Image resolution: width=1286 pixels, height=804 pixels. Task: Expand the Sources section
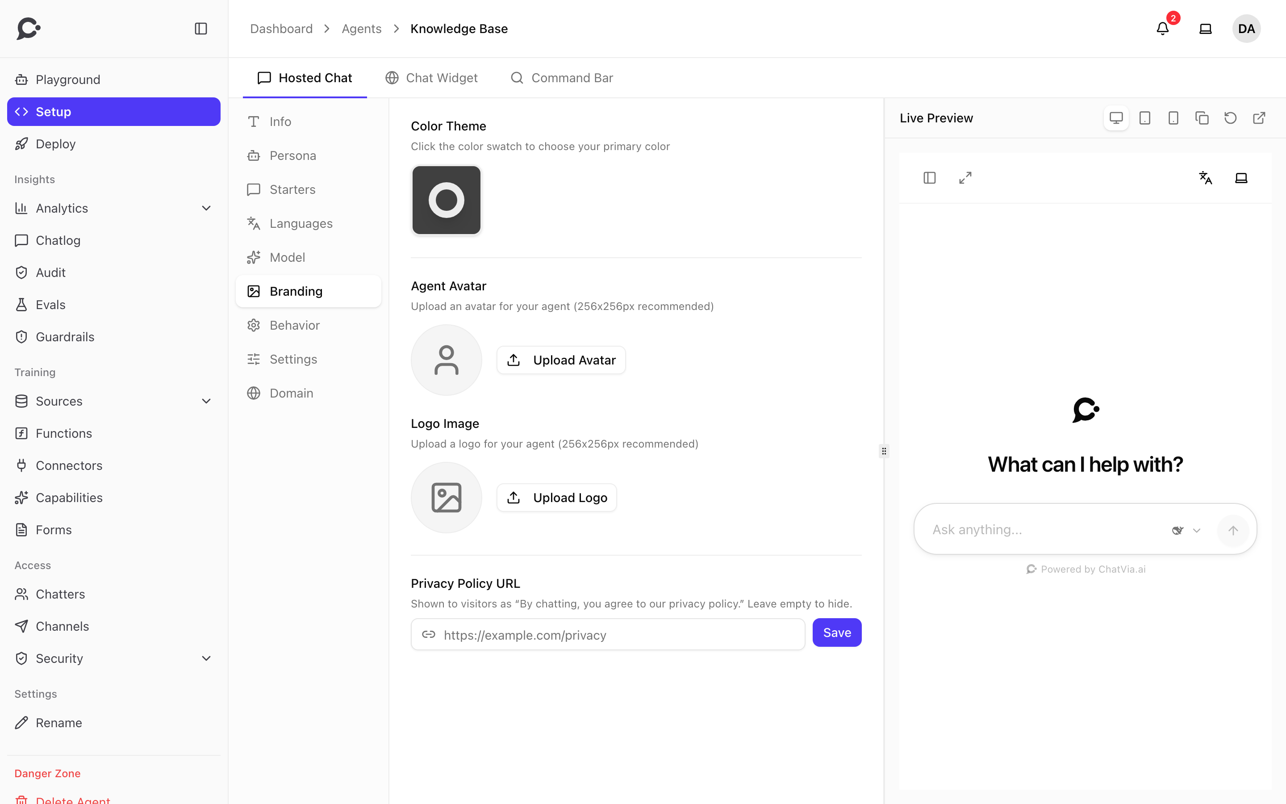[114, 401]
